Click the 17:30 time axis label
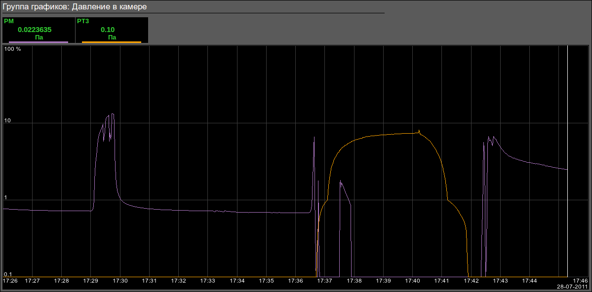Screen dimensions: 592x292 (x=120, y=281)
